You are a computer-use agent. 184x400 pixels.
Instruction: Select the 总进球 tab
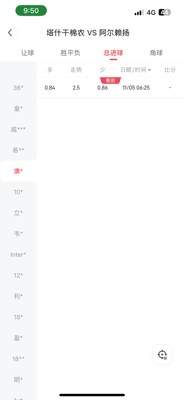(114, 53)
